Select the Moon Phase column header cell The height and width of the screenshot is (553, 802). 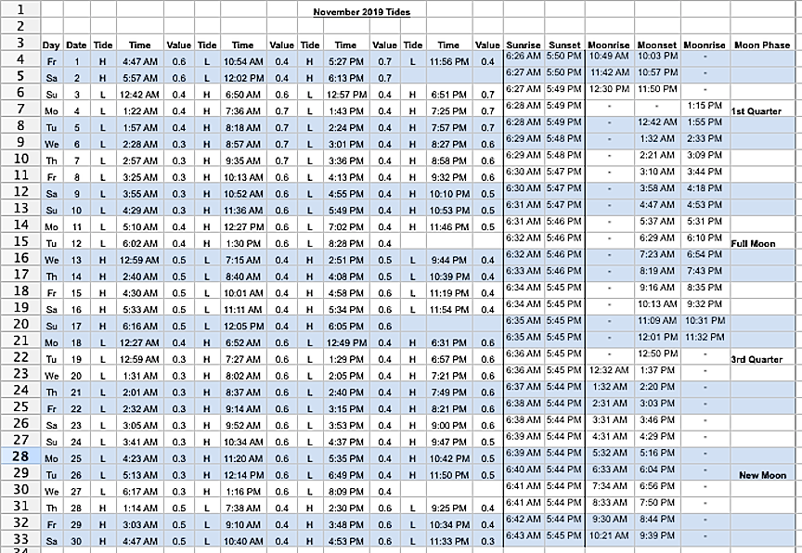point(761,45)
